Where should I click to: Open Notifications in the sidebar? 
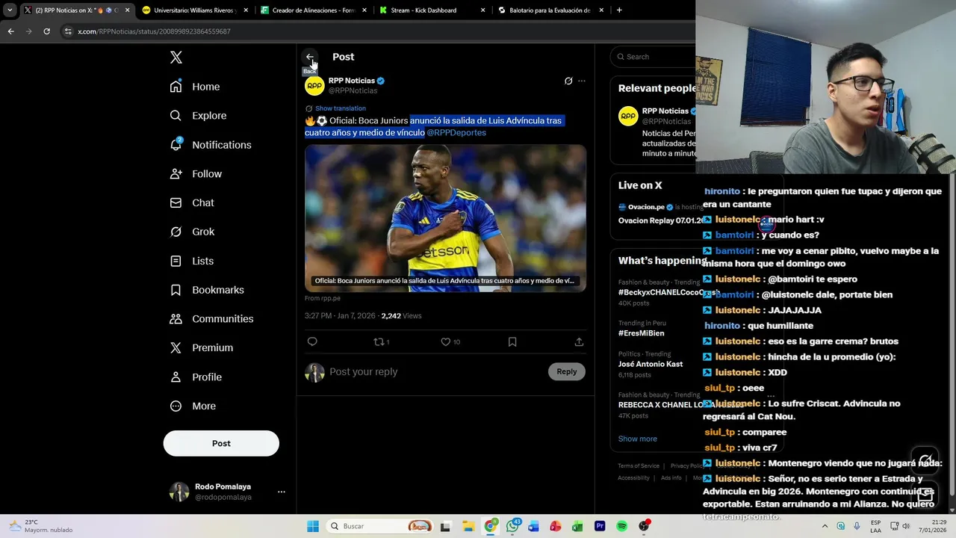point(211,145)
